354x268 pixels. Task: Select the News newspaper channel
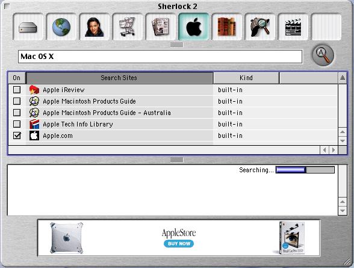pyautogui.click(x=161, y=27)
